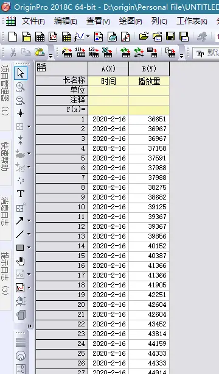Click the Save Template icon
This screenshot has height=374, width=219.
tap(184, 37)
